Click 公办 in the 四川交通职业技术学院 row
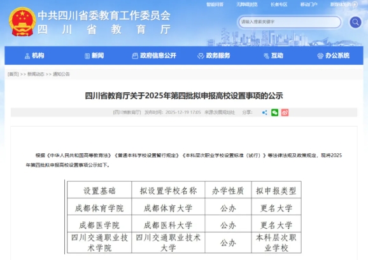 click(x=228, y=243)
